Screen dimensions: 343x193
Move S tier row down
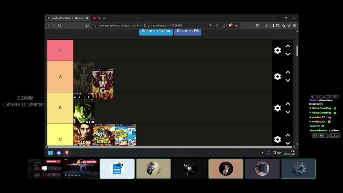tap(288, 54)
